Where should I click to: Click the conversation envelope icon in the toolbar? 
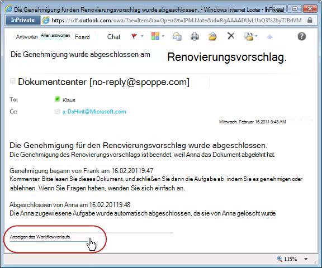177,36
